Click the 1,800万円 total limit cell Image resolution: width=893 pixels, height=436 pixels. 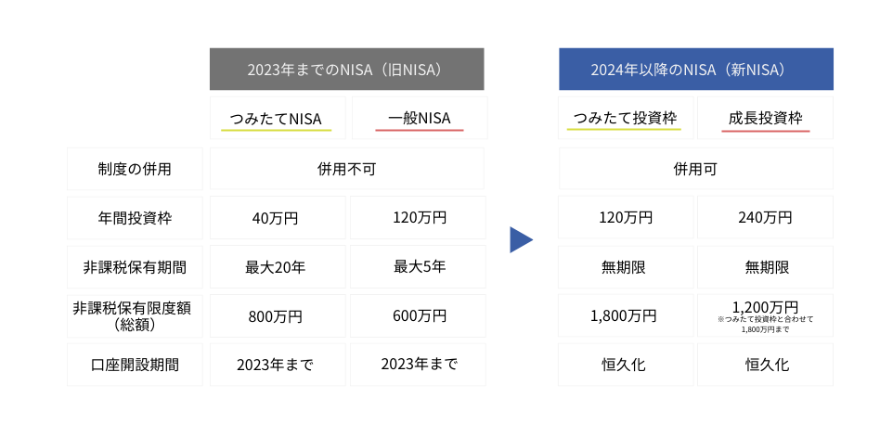coord(626,316)
